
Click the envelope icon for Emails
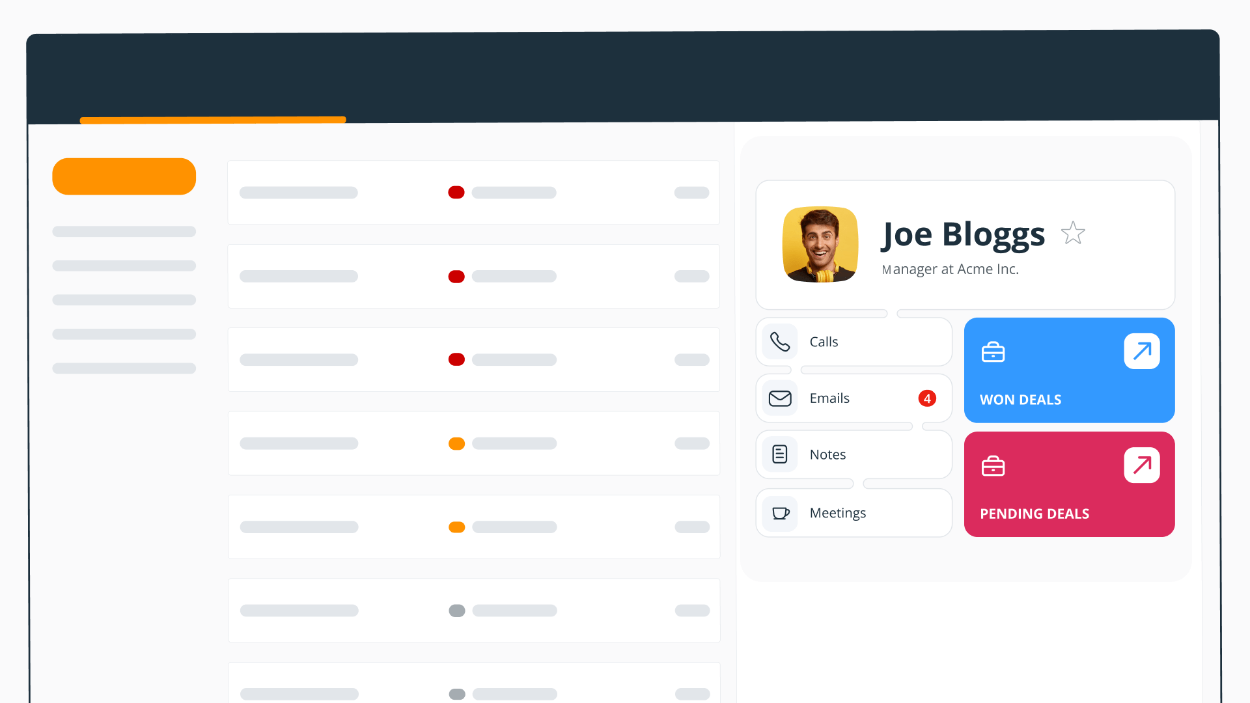tap(780, 398)
